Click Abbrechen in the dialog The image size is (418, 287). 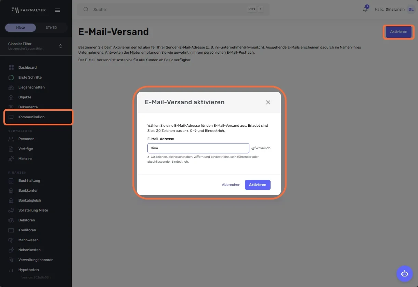click(x=231, y=185)
